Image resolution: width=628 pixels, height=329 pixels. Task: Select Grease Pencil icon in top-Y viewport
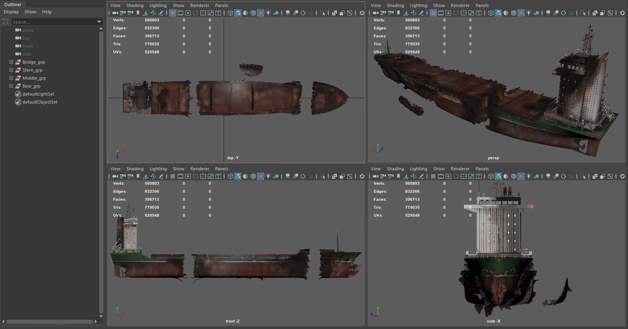click(161, 13)
